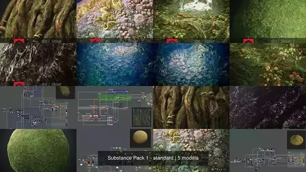Open the dark seaweed texture thumbnail

click(38, 64)
